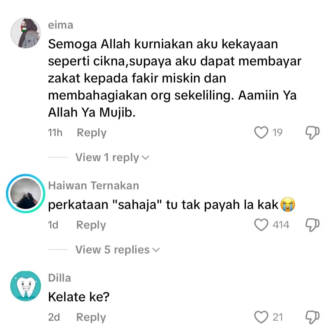Open eima's profile picture

[26, 33]
